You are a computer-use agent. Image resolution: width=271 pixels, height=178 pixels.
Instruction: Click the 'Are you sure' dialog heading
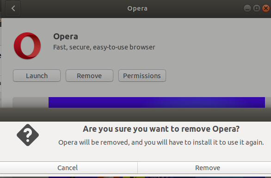point(161,129)
